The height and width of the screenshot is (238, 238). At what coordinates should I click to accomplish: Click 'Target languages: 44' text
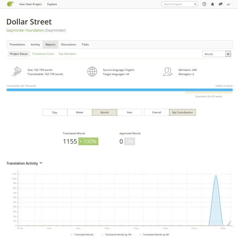(x=116, y=74)
